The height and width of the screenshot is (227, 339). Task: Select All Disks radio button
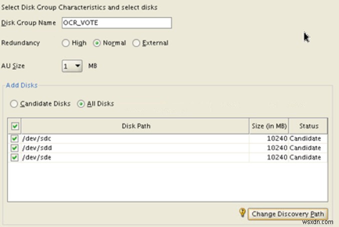(x=81, y=104)
